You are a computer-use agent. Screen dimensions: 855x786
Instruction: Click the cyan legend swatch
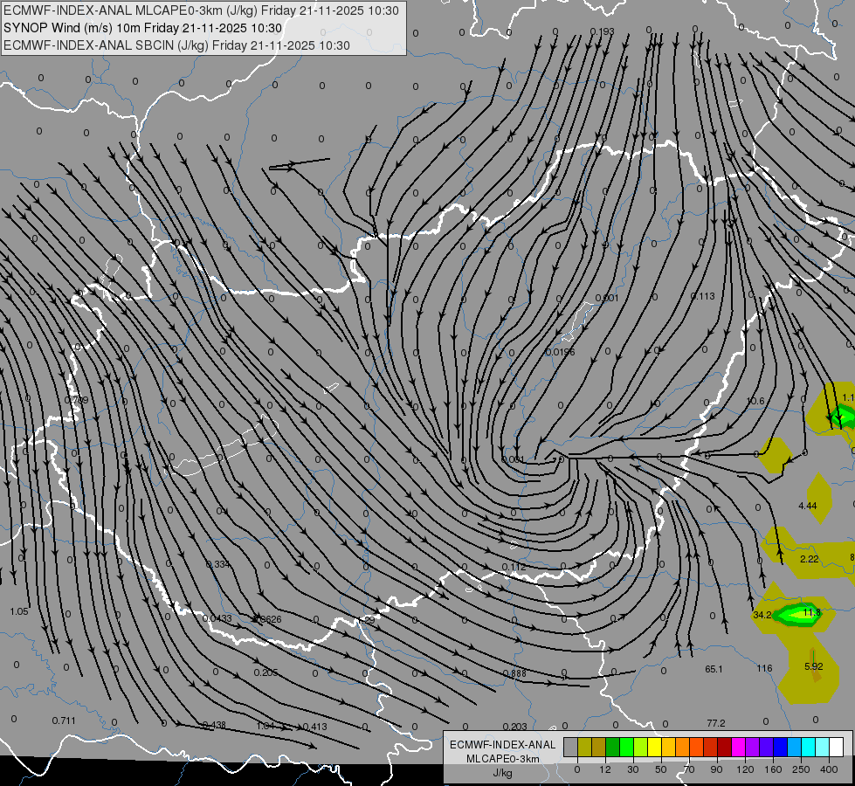click(x=809, y=747)
